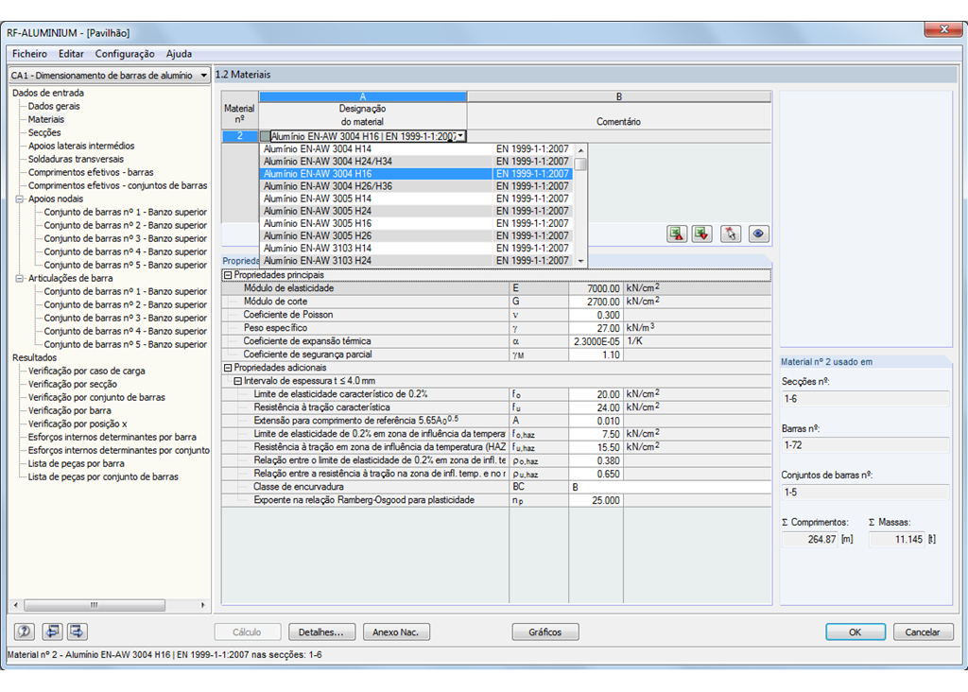Select Alumínio EN-AW 3103 H24 from list
Image resolution: width=968 pixels, height=692 pixels.
(x=417, y=260)
